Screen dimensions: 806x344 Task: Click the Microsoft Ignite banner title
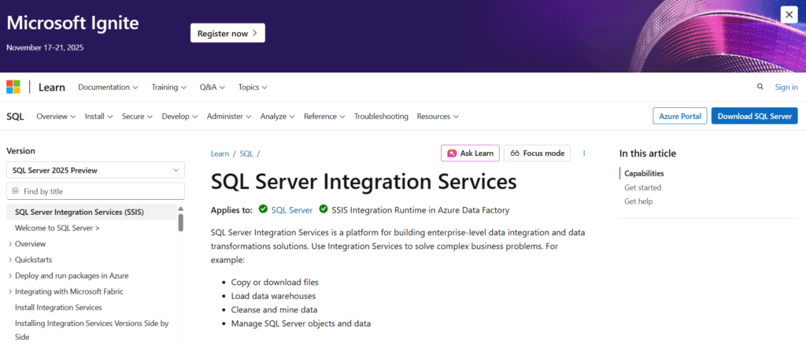[72, 23]
